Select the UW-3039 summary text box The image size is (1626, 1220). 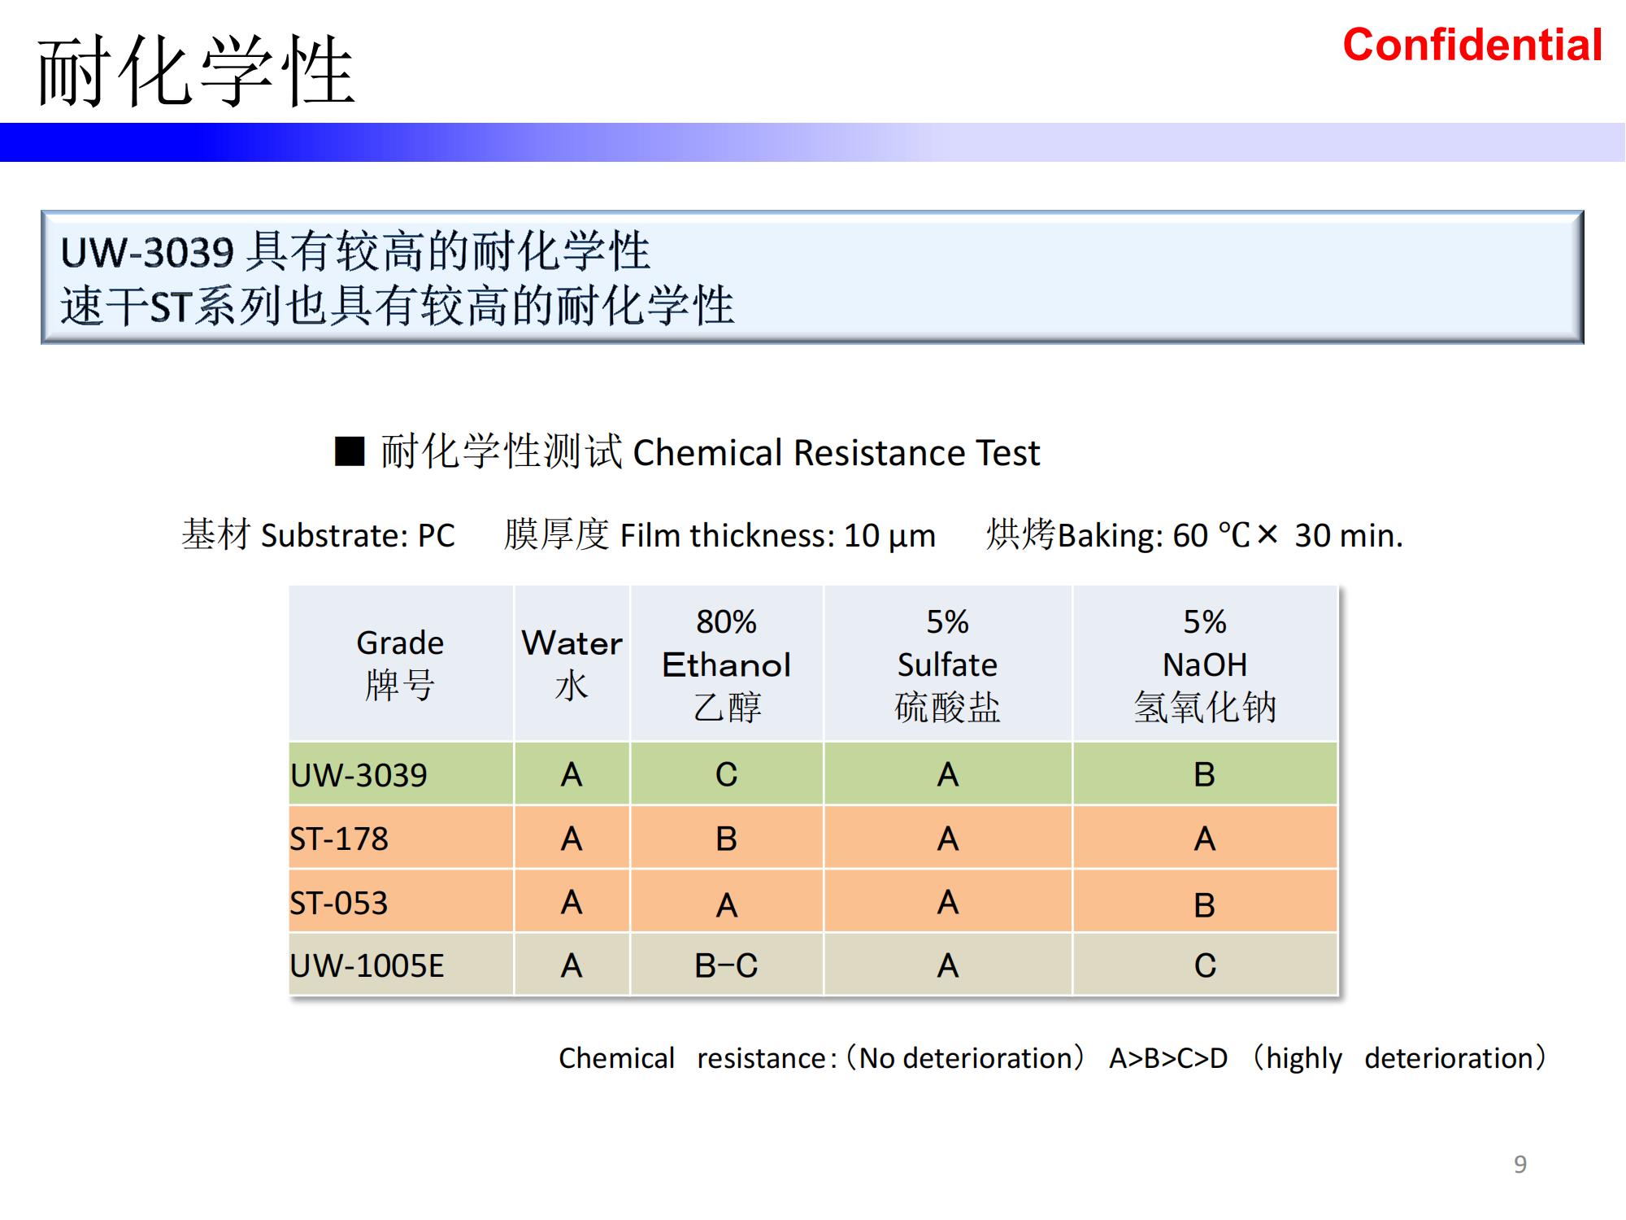[811, 277]
